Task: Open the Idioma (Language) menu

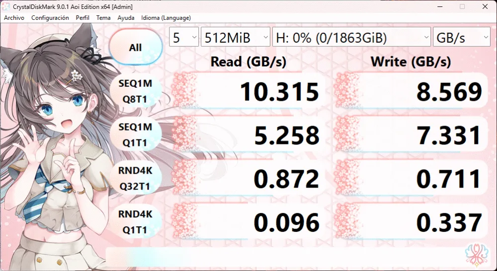Action: click(166, 18)
